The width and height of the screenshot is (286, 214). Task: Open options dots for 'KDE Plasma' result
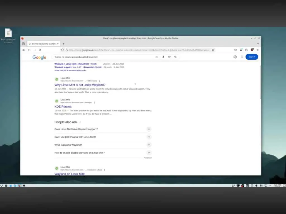click(x=94, y=103)
